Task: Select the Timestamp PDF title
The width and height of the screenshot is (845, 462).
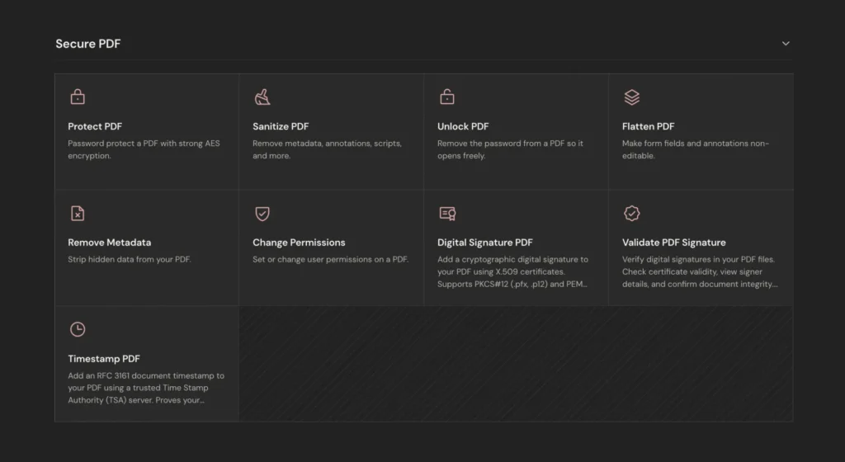Action: tap(103, 359)
